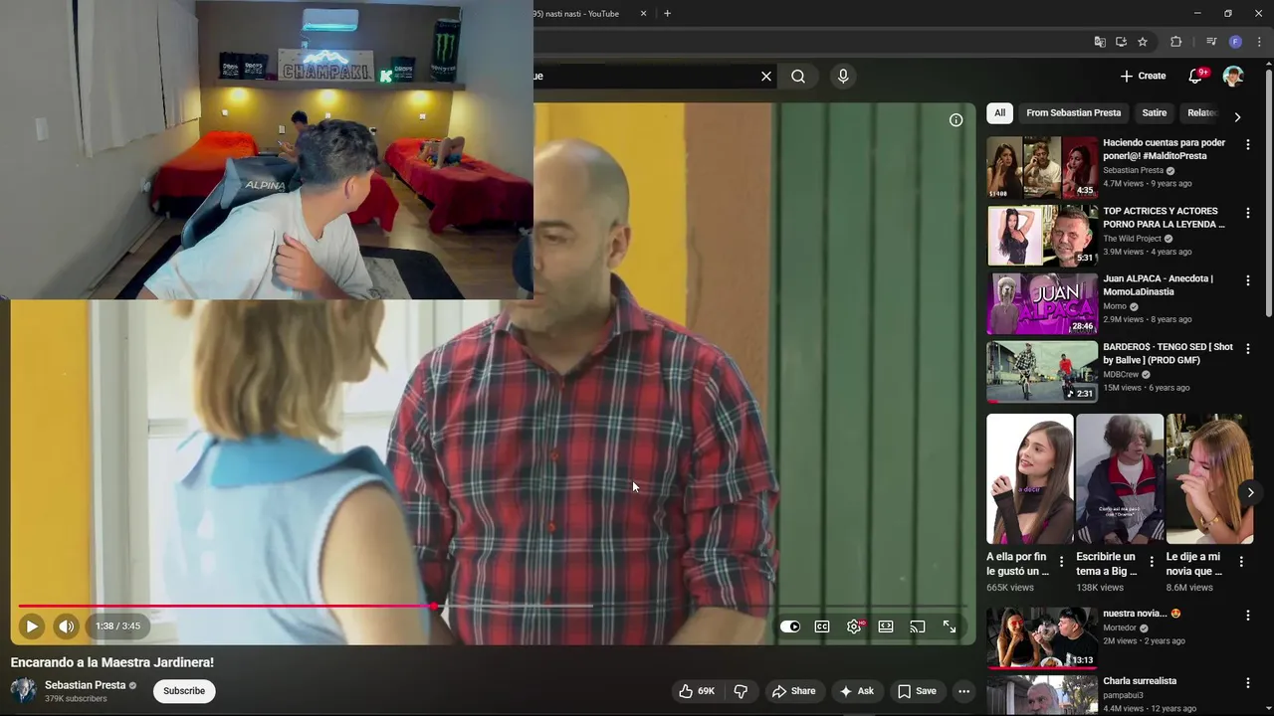The height and width of the screenshot is (716, 1274).
Task: Search with your voice microphone
Action: (x=843, y=77)
